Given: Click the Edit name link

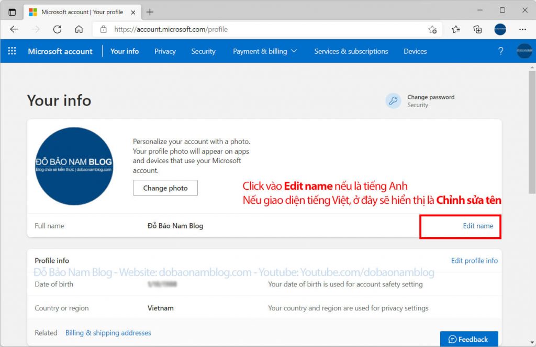Looking at the screenshot, I should pyautogui.click(x=478, y=226).
